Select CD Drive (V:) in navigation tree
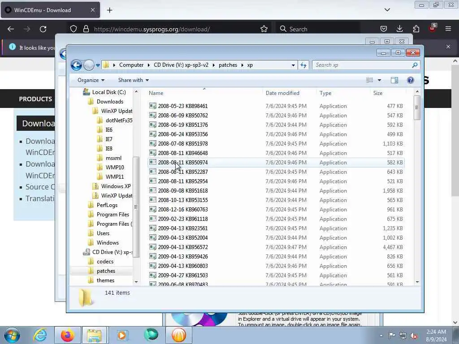Screen dimensions: 459x344 pos(112,252)
